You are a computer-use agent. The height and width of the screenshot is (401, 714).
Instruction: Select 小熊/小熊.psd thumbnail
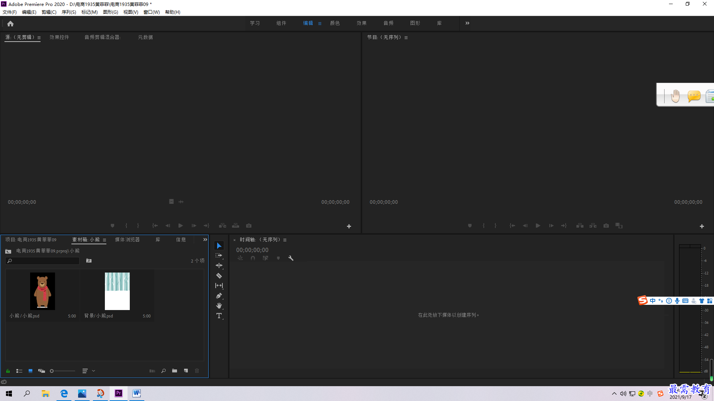pyautogui.click(x=42, y=291)
